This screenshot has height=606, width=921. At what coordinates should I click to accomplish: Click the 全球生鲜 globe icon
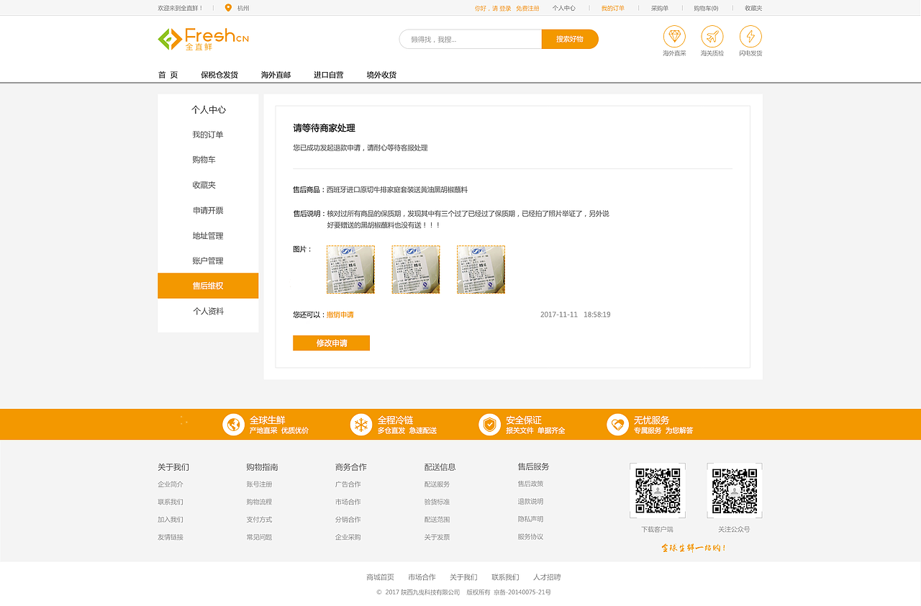click(233, 424)
